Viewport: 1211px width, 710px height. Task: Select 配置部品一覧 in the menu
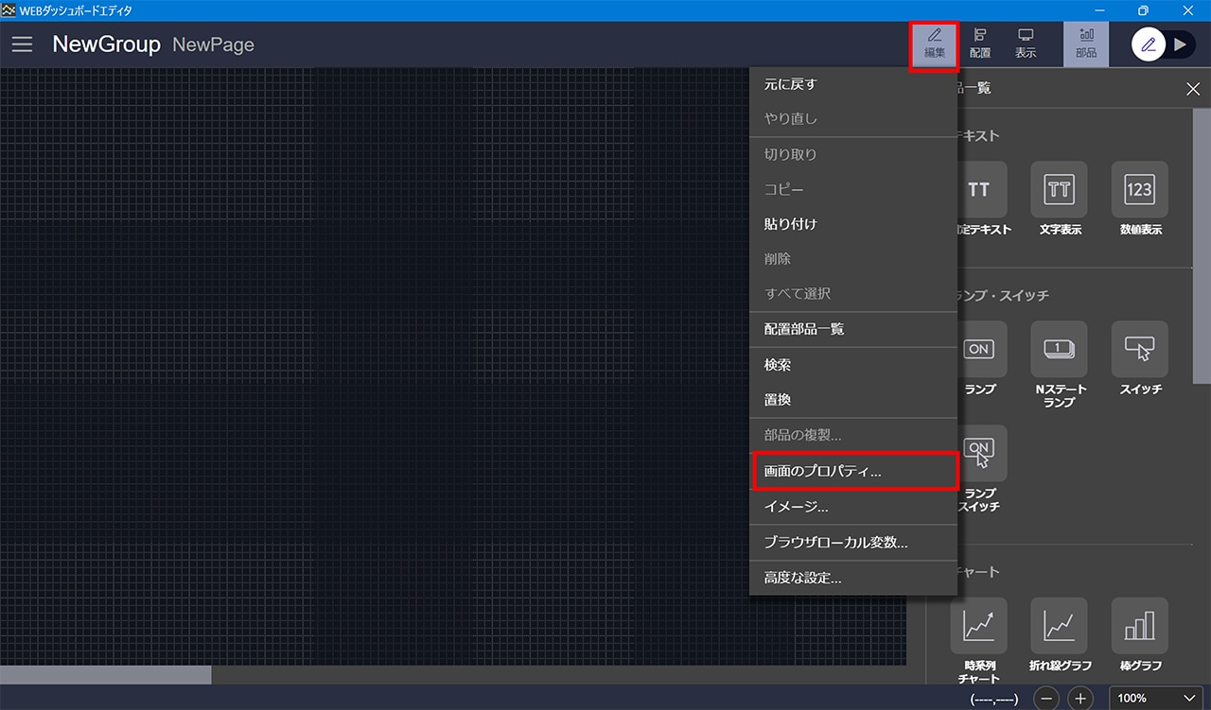[x=804, y=329]
